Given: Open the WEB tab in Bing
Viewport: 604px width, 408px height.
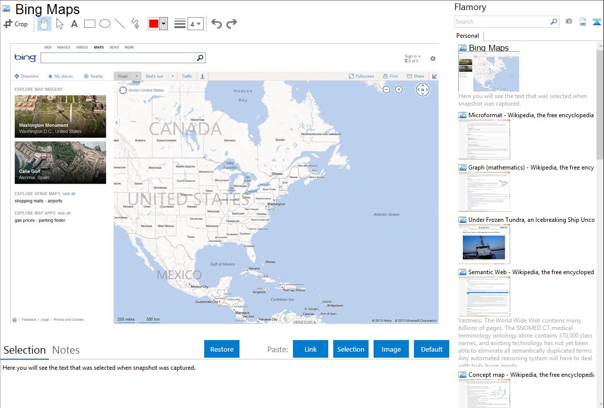Looking at the screenshot, I should point(48,47).
